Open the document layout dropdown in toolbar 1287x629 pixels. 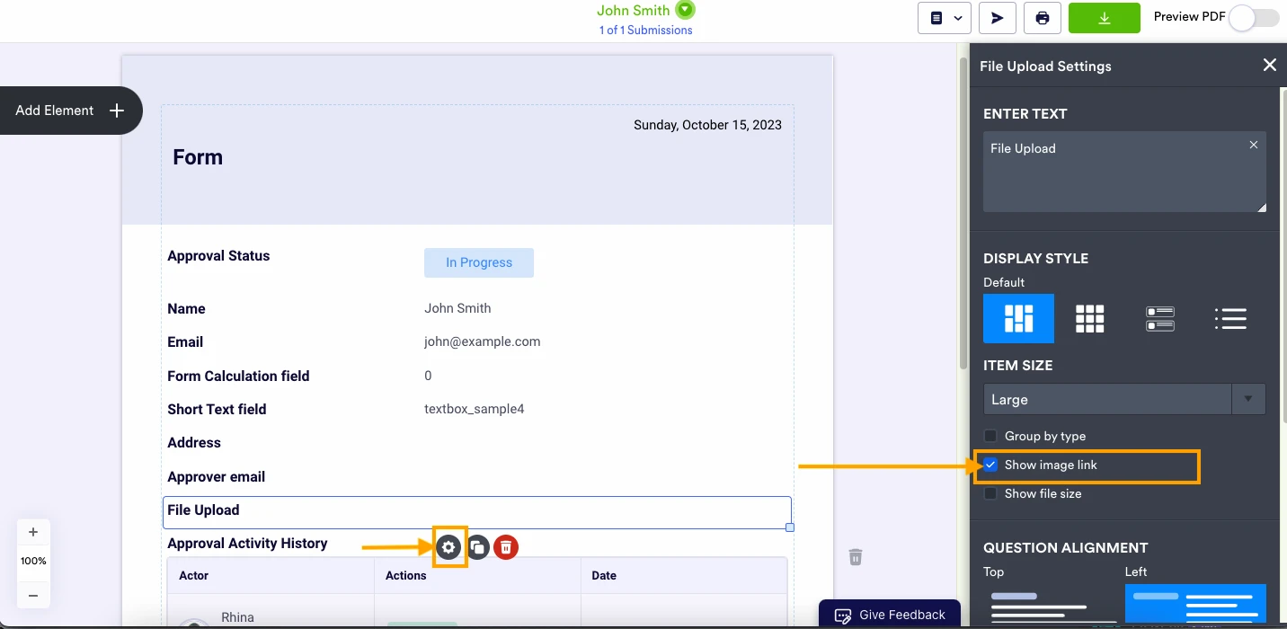(945, 18)
